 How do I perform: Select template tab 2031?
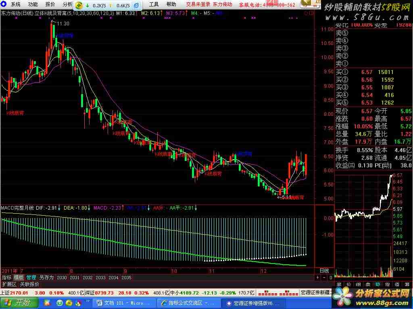(75, 278)
